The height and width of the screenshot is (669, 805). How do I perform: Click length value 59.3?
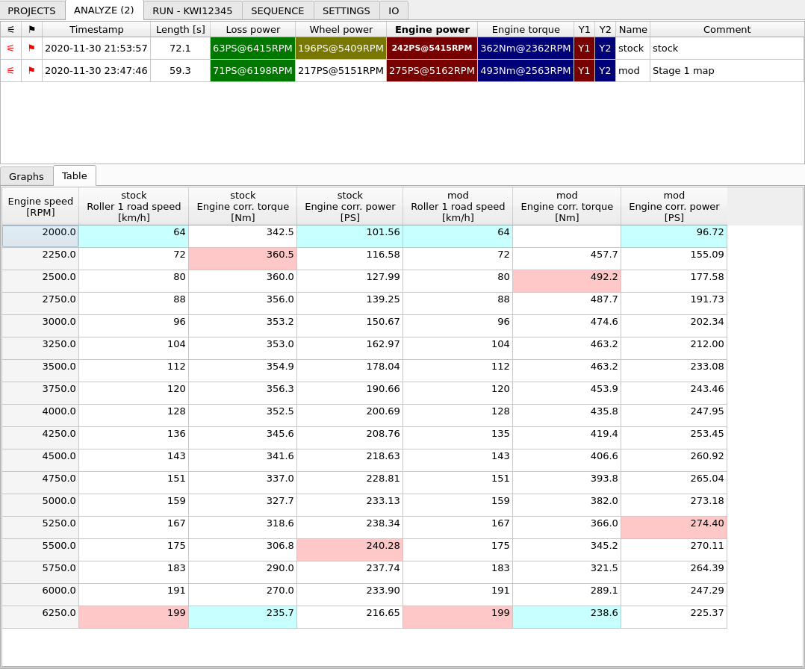point(180,71)
